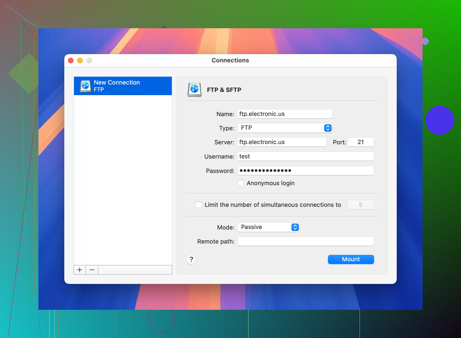
Task: Click the connection limit number field showing 5
Action: point(361,205)
